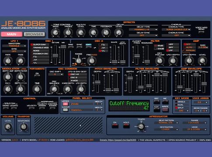Switch to the BROWSER tab
212x157 pixels.
click(35, 34)
